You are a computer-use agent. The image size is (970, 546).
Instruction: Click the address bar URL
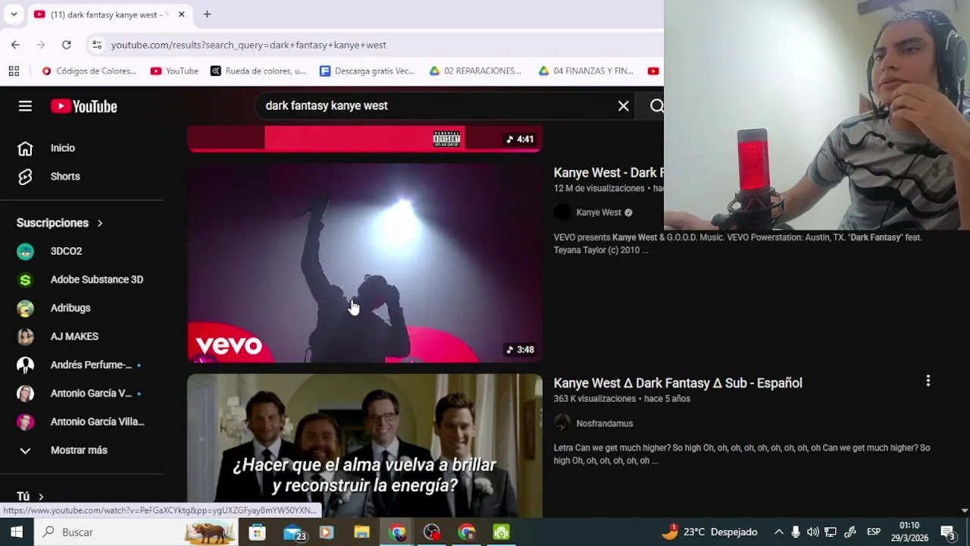[249, 45]
